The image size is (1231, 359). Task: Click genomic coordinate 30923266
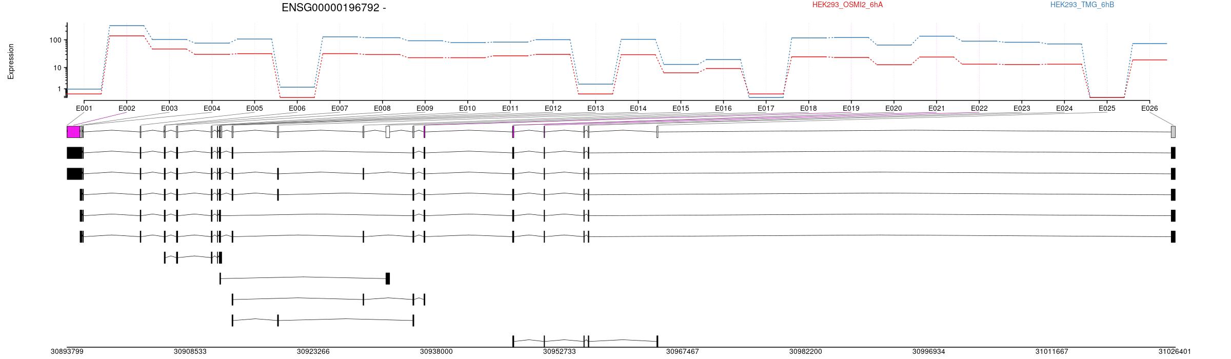313,351
